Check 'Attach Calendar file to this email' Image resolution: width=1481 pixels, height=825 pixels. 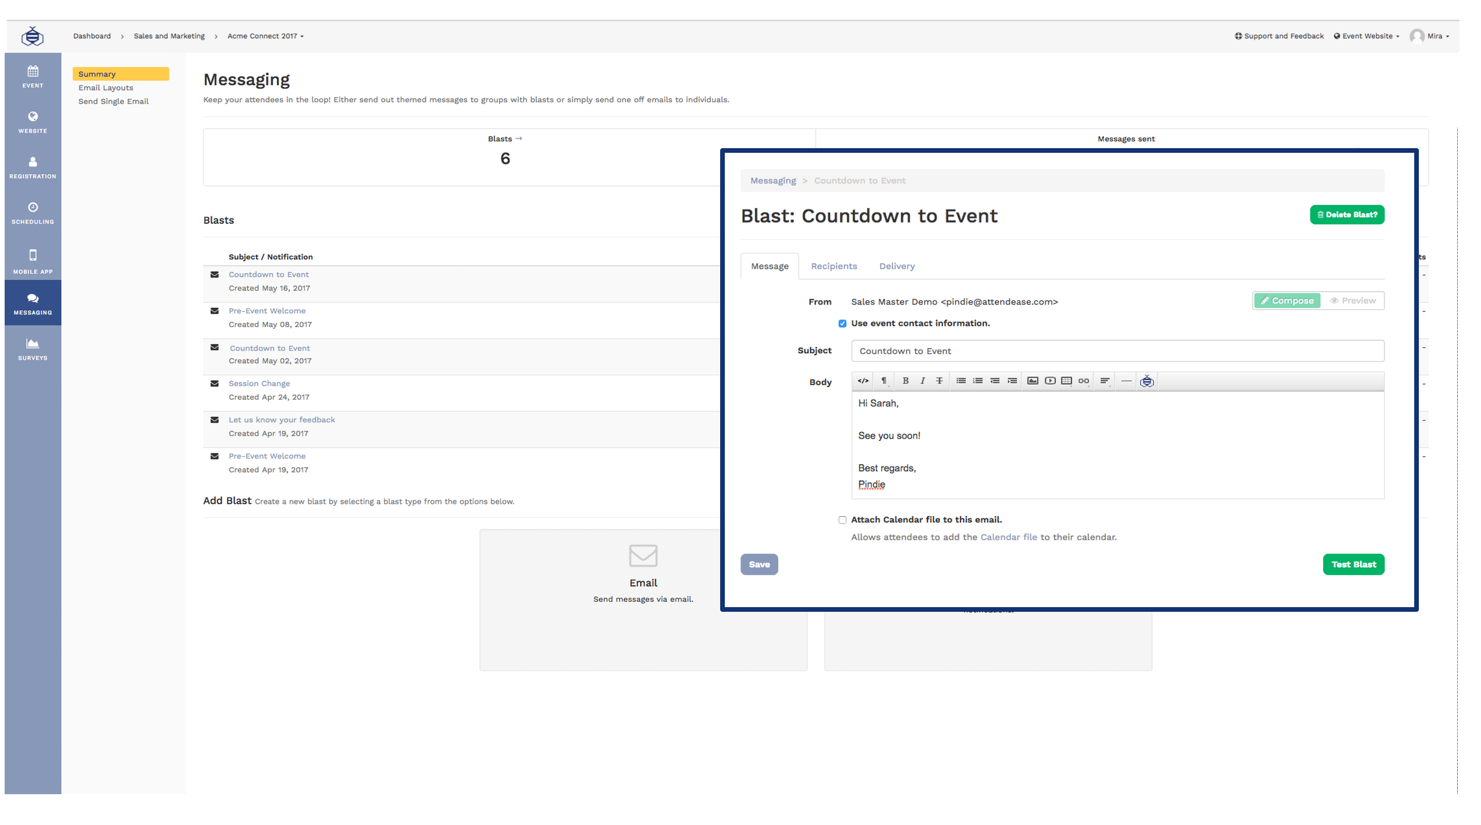point(842,519)
